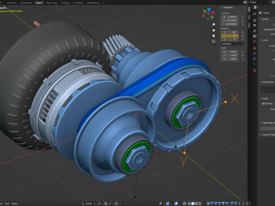Viewport: 275px width, 206px height.
Task: Lock the Location Y value
Action: pyautogui.click(x=242, y=21)
